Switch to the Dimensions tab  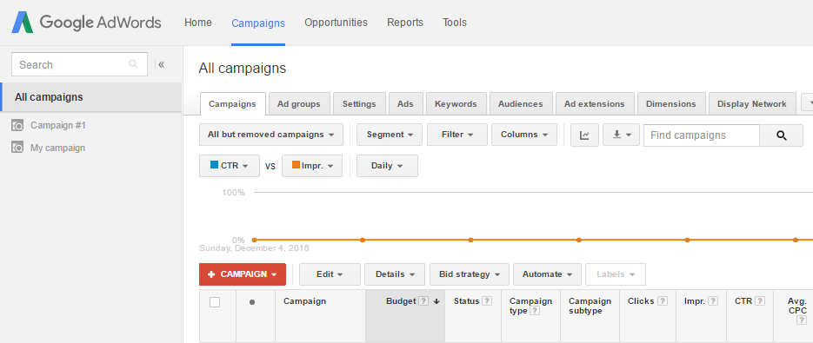(x=671, y=103)
